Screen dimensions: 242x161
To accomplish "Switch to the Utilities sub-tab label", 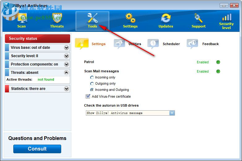I will 135,44.
